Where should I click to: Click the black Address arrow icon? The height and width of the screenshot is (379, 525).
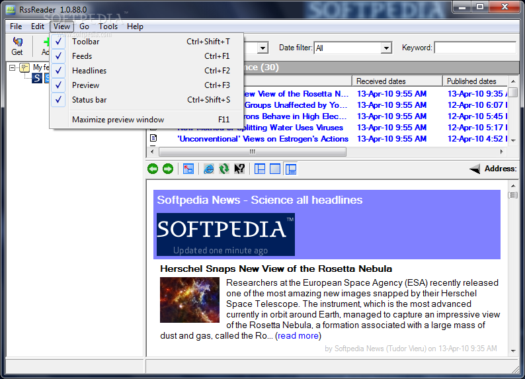[x=475, y=169]
